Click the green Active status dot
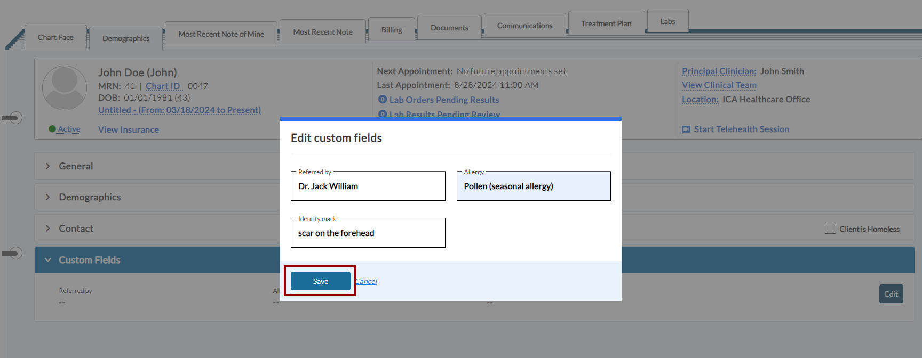Screen dimensions: 922x358 coord(52,129)
